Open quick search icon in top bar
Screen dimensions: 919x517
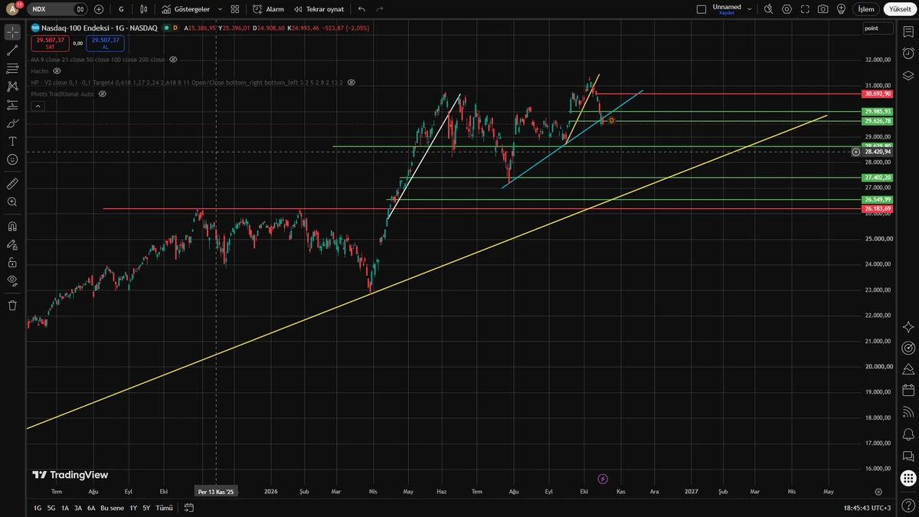pos(769,9)
